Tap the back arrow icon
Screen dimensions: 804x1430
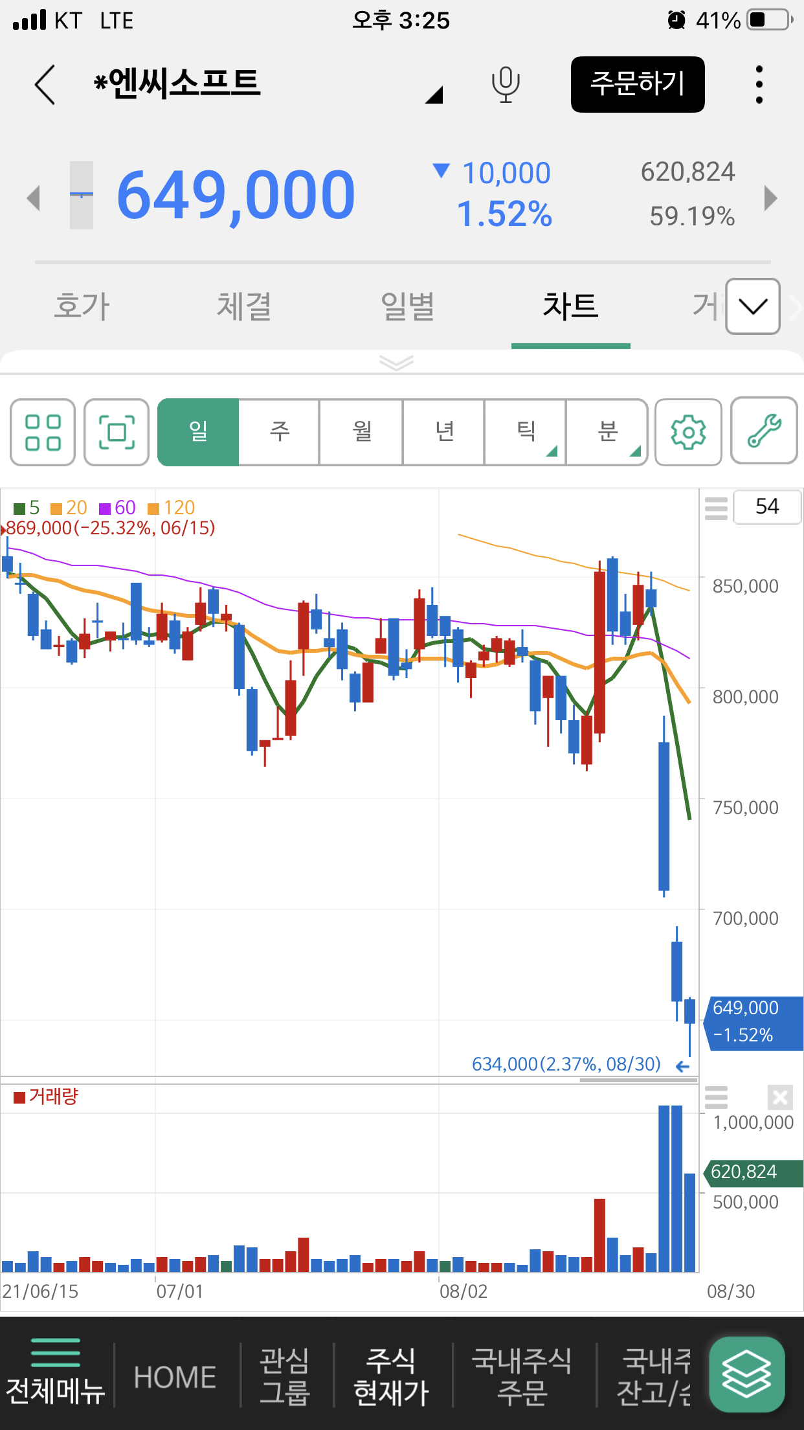[45, 85]
